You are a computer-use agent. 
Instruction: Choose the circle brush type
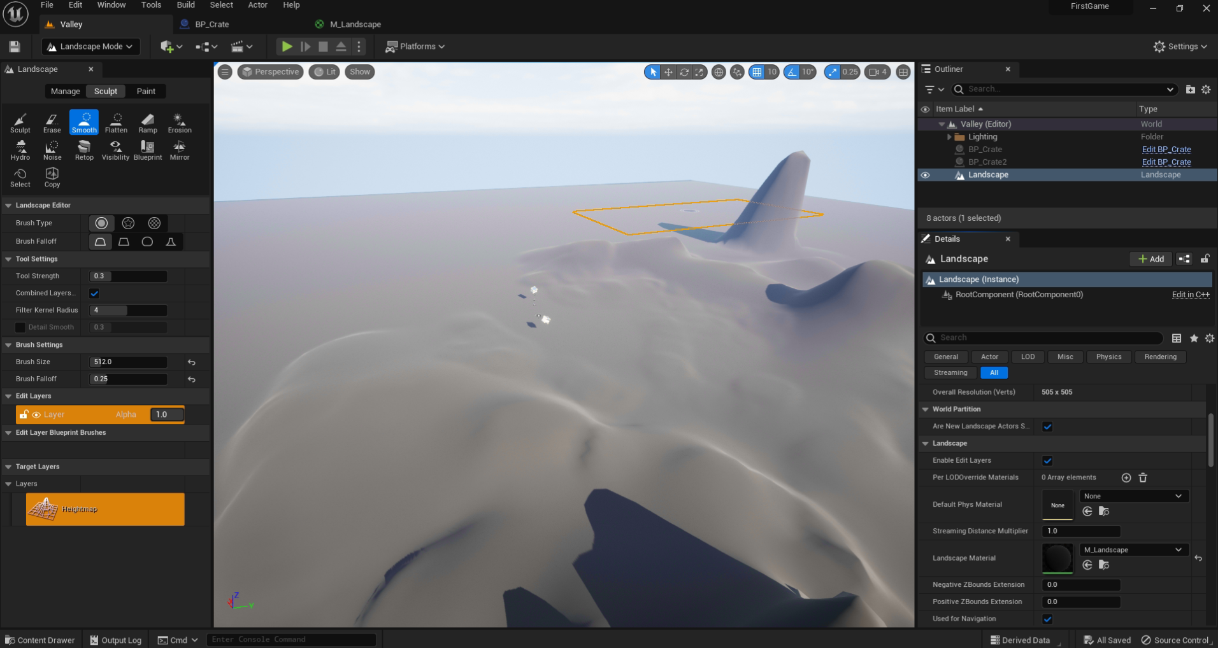pyautogui.click(x=101, y=223)
